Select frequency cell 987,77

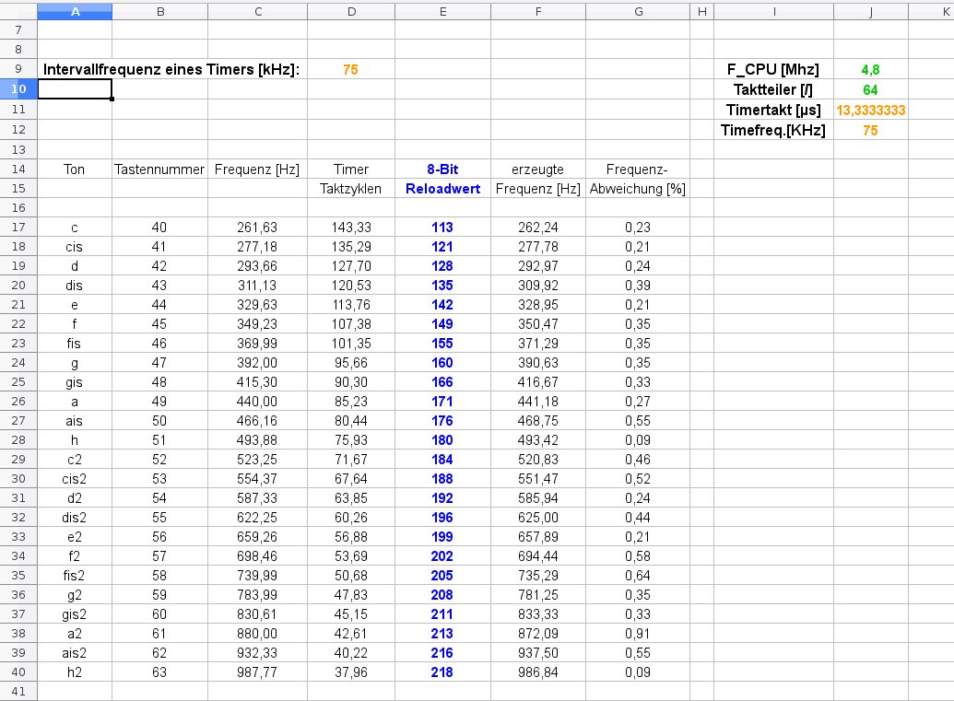(257, 672)
